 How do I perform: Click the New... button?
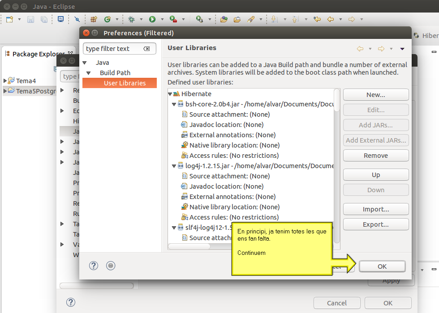pos(376,95)
